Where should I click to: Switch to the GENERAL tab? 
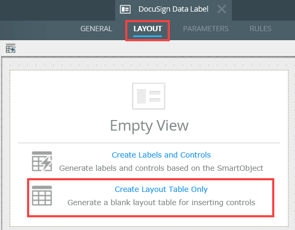pos(96,29)
